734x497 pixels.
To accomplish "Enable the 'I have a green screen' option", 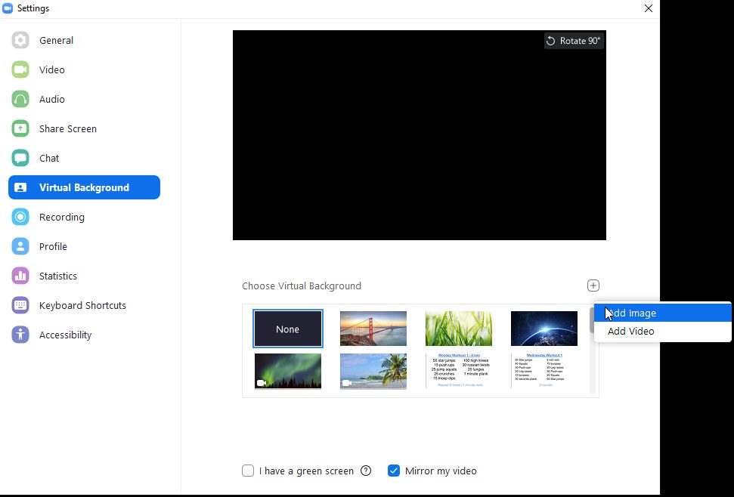I will [x=248, y=471].
